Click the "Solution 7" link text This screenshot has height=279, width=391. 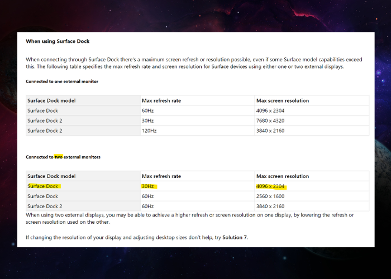tap(235, 237)
